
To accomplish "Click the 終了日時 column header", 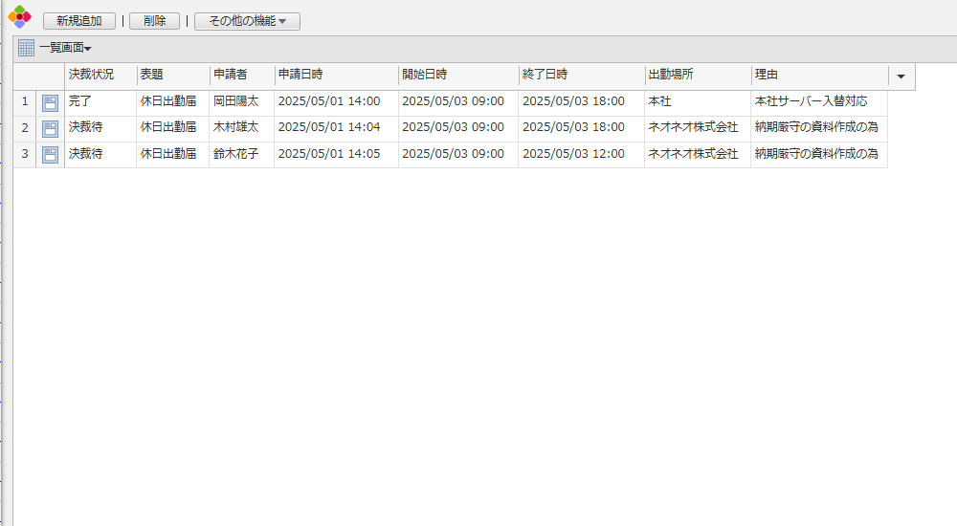I will (545, 75).
